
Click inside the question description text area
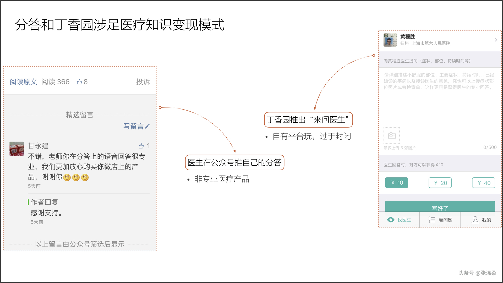coord(438,92)
